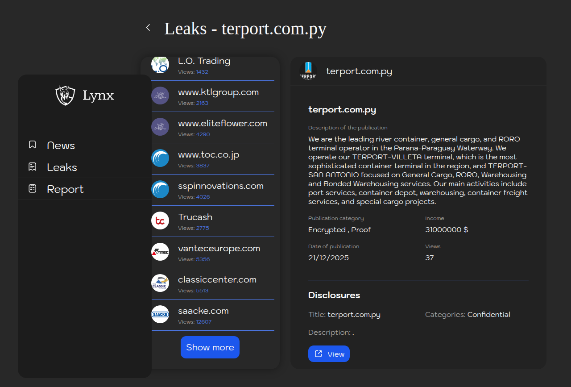This screenshot has width=571, height=387.
Task: Click the classiccenter.com logo
Action: 160,283
